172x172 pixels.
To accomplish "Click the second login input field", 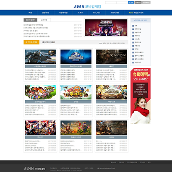I will pyautogui.click(x=122, y=3).
